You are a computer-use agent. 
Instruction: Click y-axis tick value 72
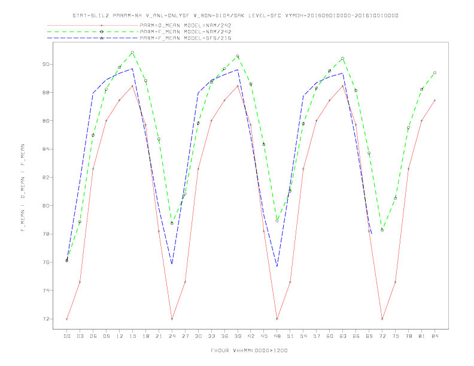[45, 319]
